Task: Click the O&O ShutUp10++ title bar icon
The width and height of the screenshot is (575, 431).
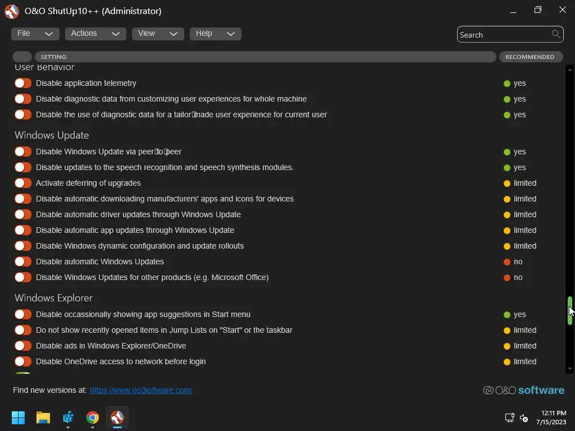Action: 12,11
